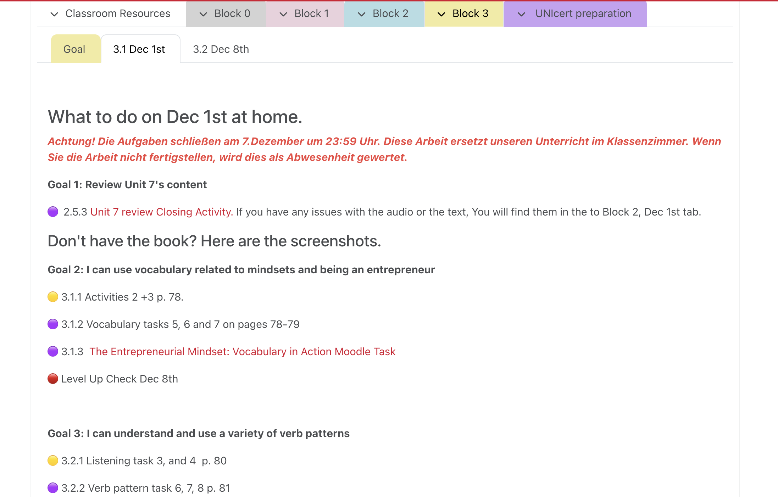This screenshot has width=778, height=497.
Task: Click purple circle beside 3.1.2 Vocabulary tasks
Action: pos(53,324)
